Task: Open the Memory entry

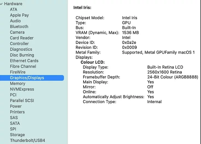Action: (x=18, y=83)
